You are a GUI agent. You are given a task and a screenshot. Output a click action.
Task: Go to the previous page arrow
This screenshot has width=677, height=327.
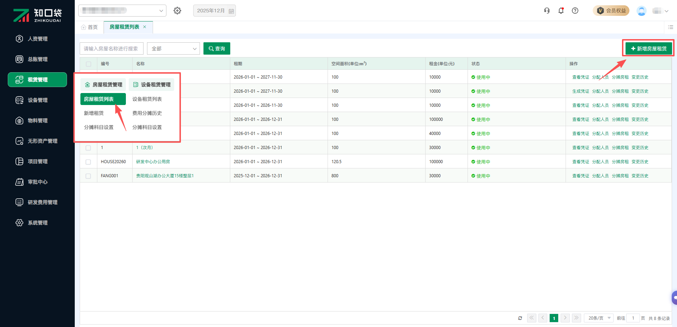pos(543,318)
